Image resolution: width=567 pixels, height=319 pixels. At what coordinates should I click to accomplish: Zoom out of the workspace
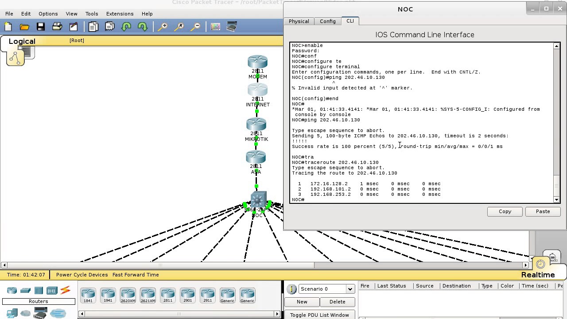click(195, 27)
